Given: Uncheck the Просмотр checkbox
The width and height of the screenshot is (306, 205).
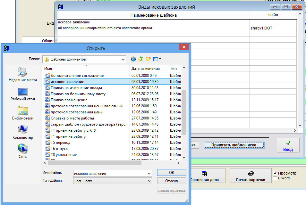Looking at the screenshot, I should point(275,173).
